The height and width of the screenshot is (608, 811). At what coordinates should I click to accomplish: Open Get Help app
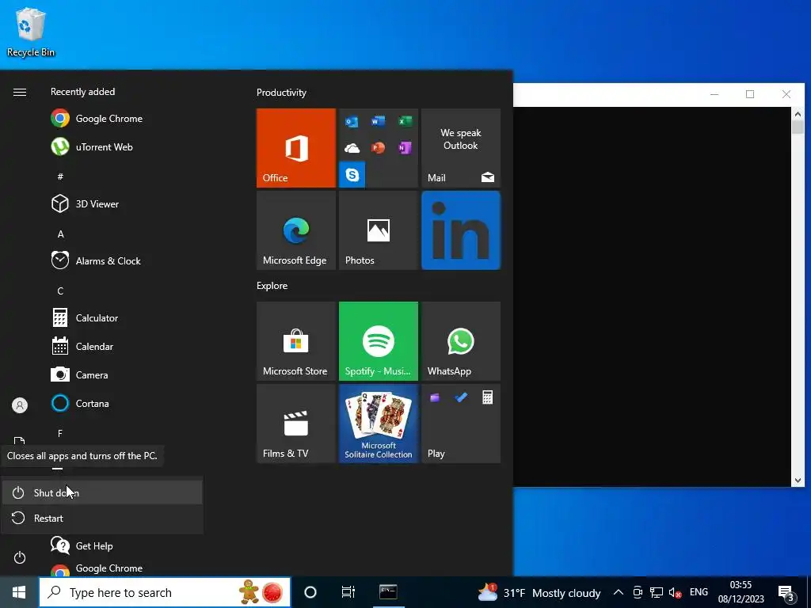[x=82, y=545]
